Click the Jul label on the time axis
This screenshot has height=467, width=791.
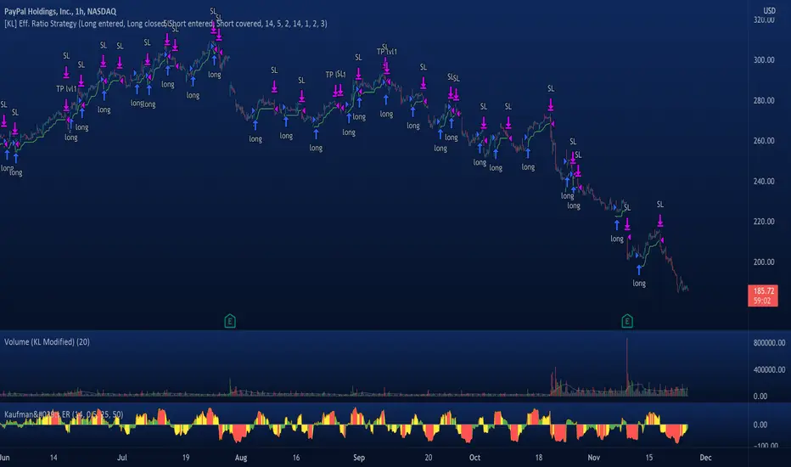pos(121,458)
